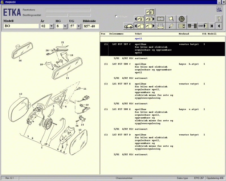Click the flag icon

171,19
